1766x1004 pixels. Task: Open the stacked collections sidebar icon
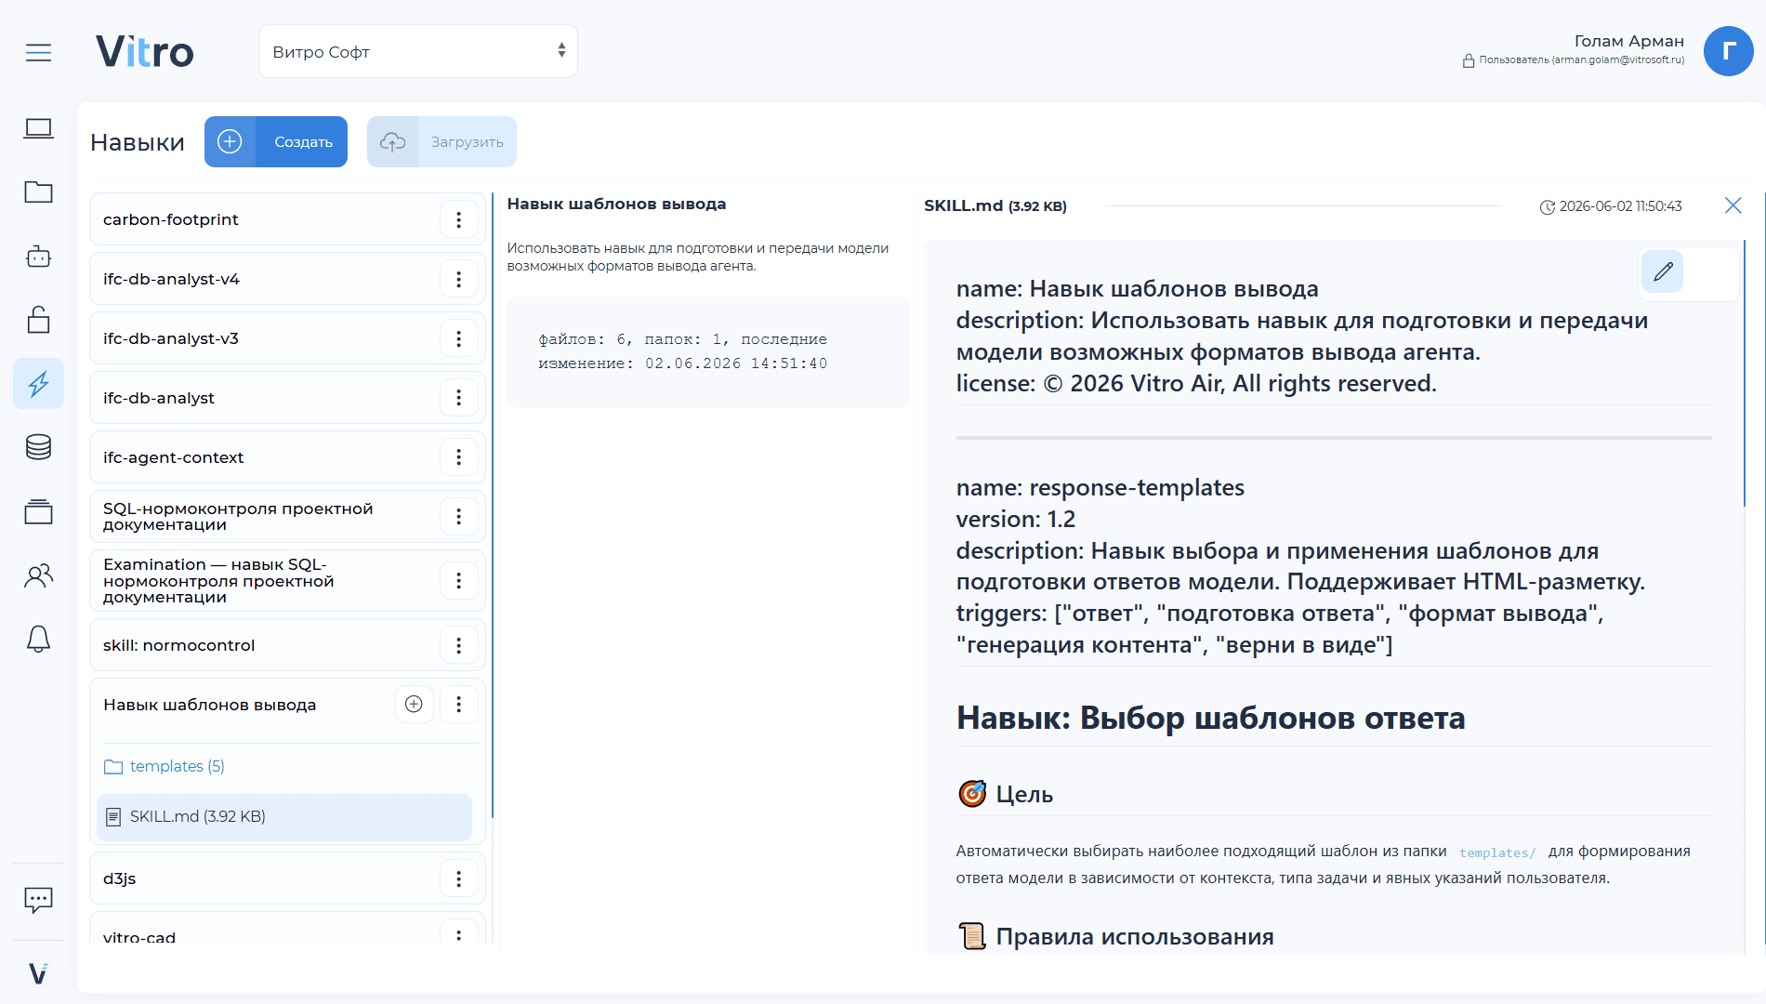38,511
